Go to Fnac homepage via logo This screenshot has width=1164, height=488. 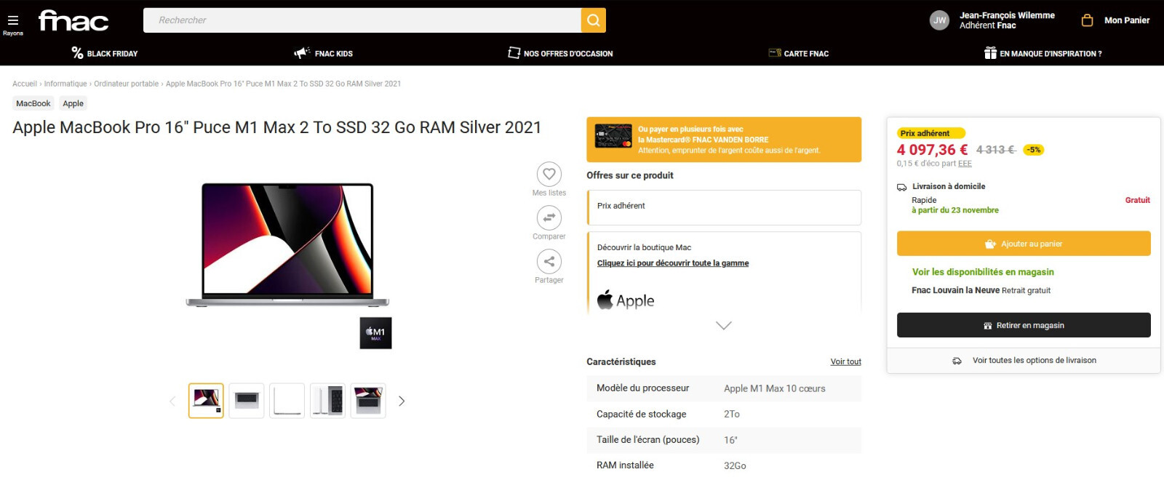(73, 20)
